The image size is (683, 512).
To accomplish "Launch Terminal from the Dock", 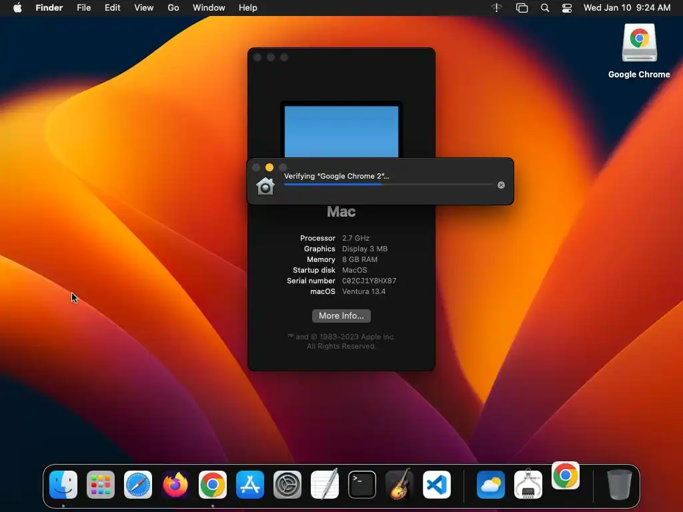I will [362, 485].
